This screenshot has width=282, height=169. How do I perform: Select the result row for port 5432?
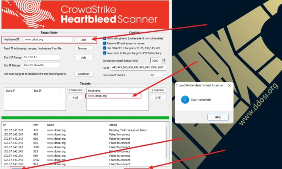point(83,160)
